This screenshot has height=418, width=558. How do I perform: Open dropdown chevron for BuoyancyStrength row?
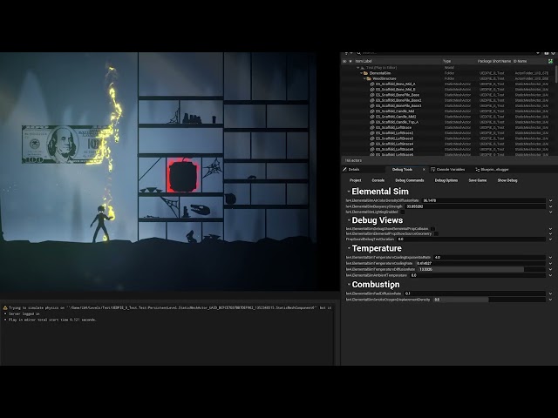[x=551, y=206]
